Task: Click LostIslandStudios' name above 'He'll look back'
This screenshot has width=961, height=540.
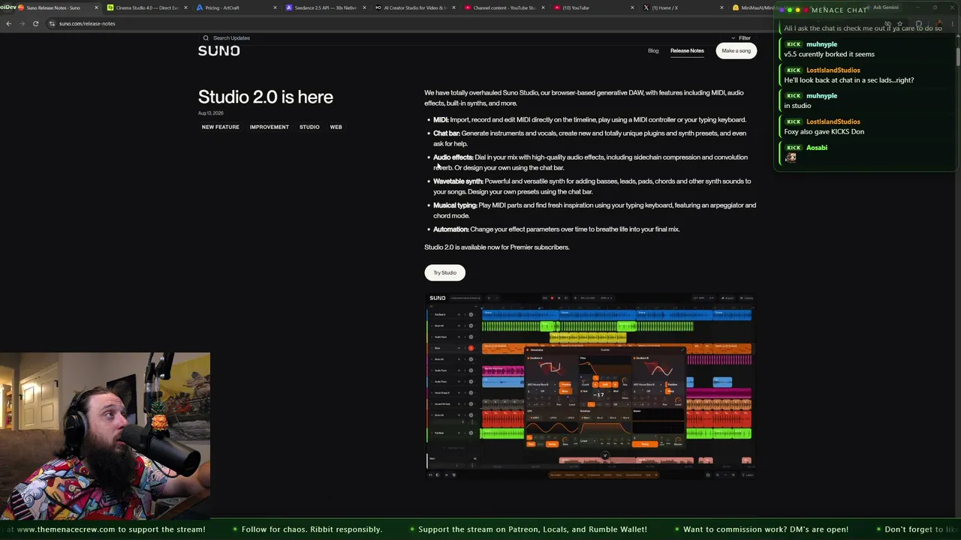Action: pyautogui.click(x=833, y=70)
